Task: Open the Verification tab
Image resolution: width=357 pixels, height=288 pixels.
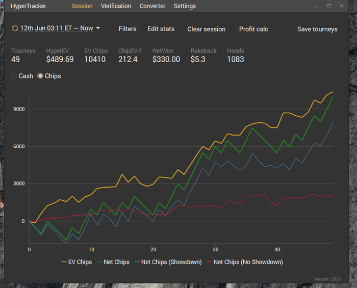Action: click(x=116, y=6)
